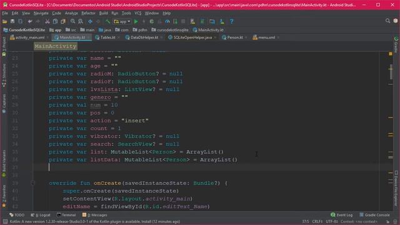
Task: Click the Find magnifier icon
Action: [x=72, y=21]
